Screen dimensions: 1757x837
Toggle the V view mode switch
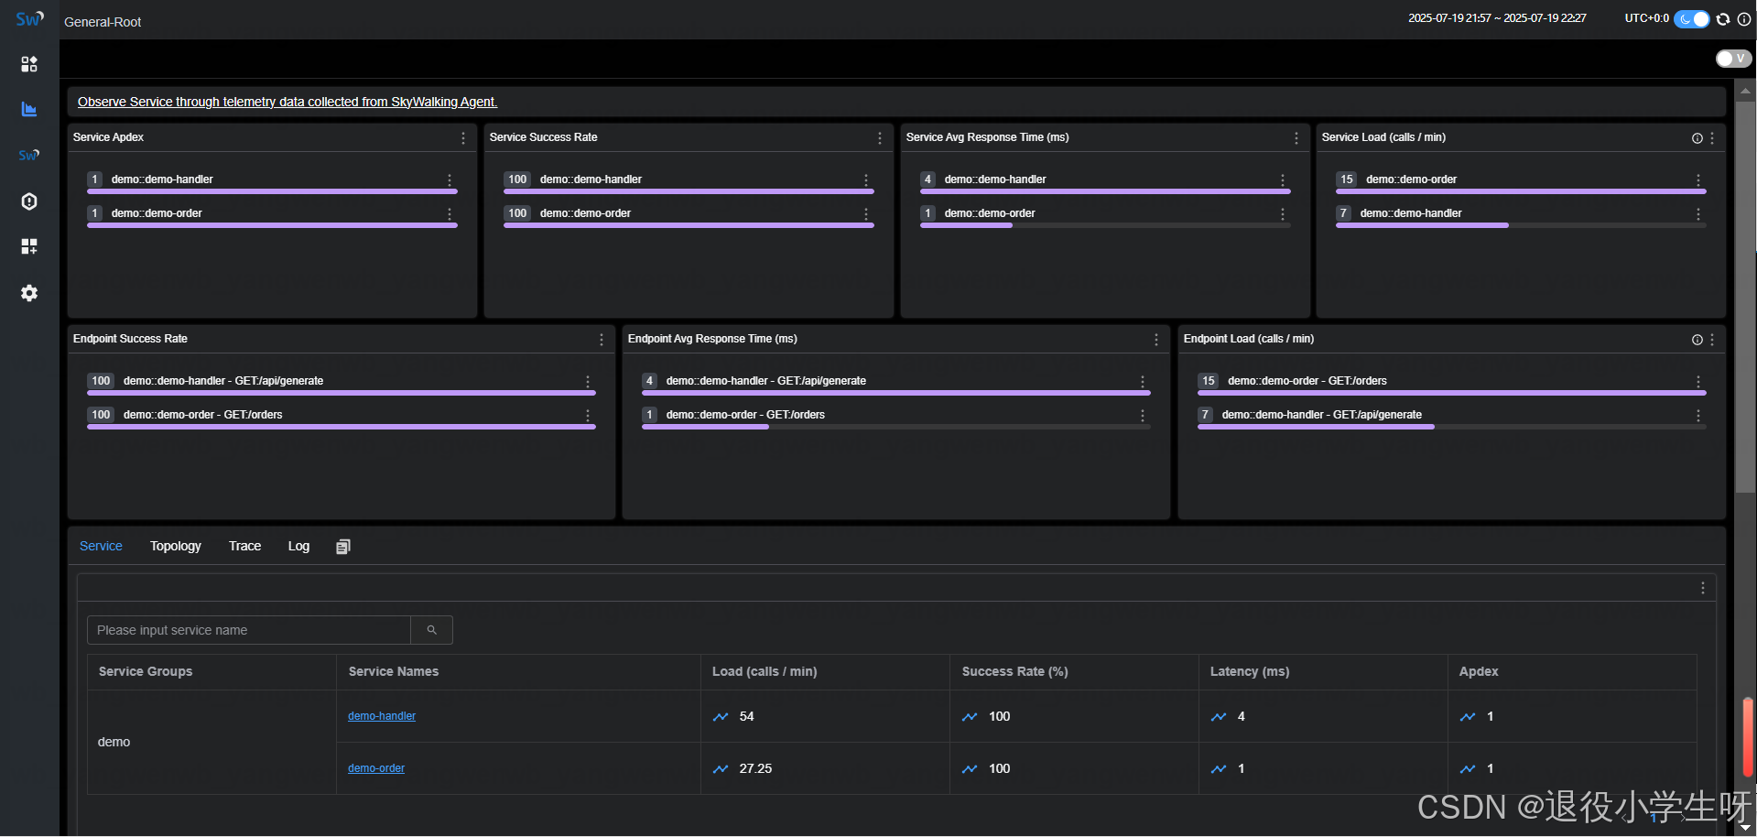(x=1733, y=59)
